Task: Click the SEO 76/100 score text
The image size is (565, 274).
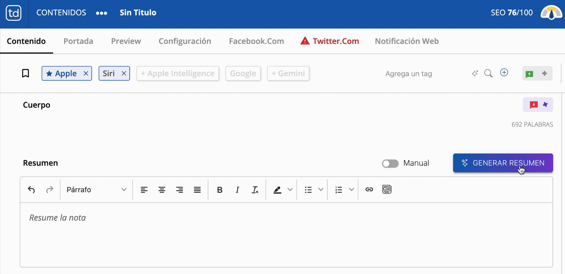Action: [512, 13]
